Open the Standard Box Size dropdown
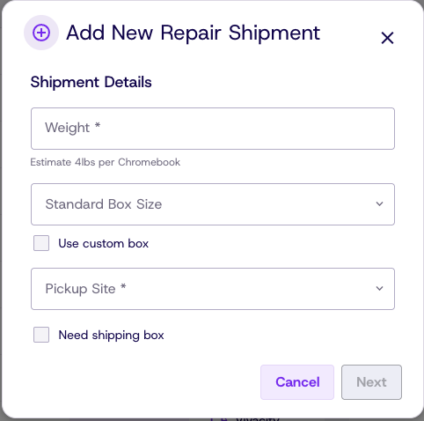This screenshot has height=421, width=424. (213, 204)
